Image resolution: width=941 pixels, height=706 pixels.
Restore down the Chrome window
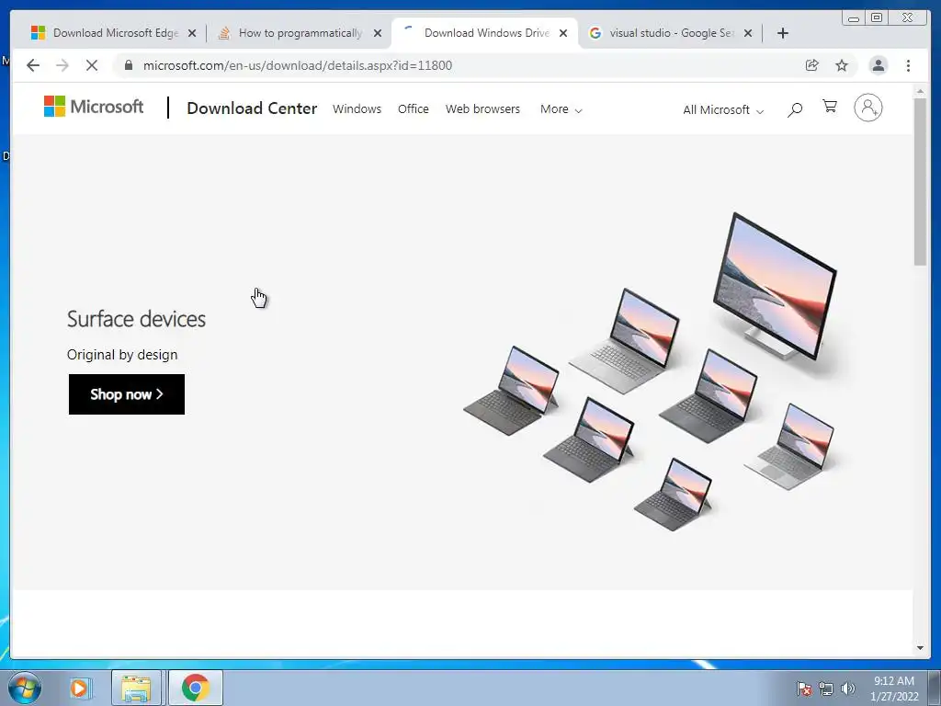pos(877,18)
